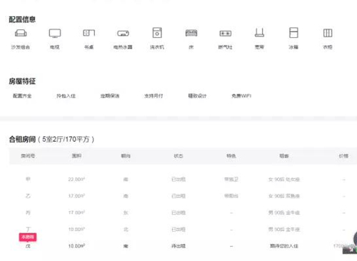This screenshot has height=261, width=357.
Task: Click the sofa set (沙发组合) icon
Action: pos(21,33)
